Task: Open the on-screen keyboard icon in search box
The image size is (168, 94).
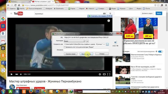Action: click(x=104, y=14)
